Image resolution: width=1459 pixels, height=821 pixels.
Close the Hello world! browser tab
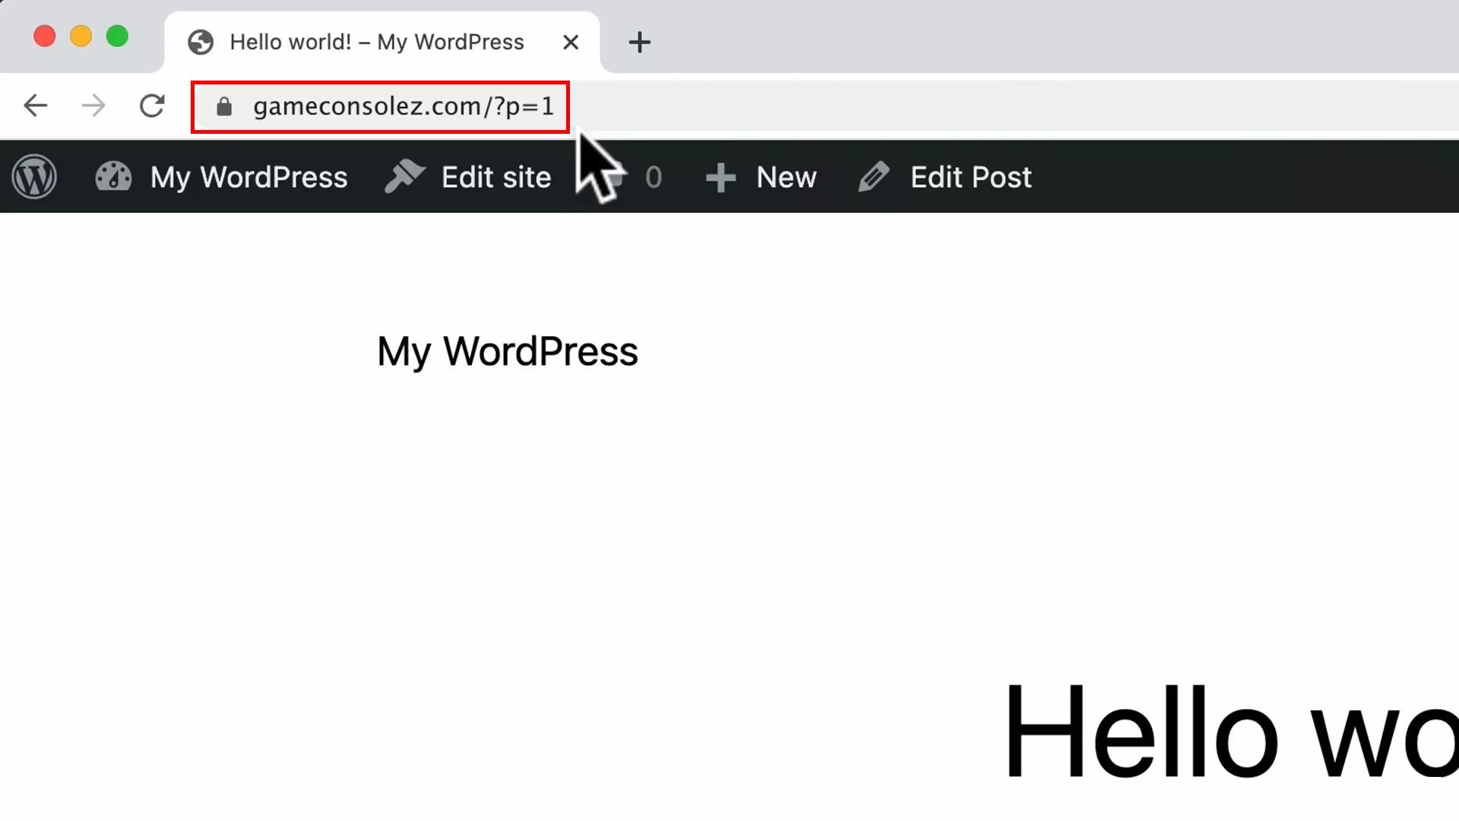pos(571,42)
